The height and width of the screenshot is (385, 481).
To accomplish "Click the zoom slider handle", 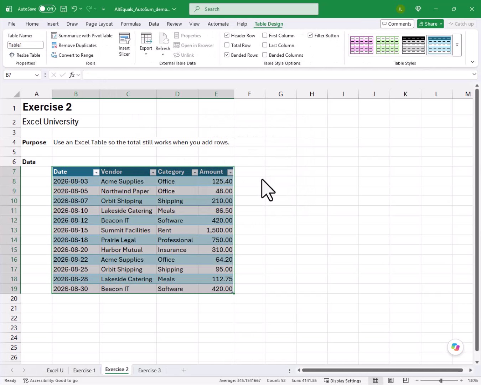I will point(441,380).
